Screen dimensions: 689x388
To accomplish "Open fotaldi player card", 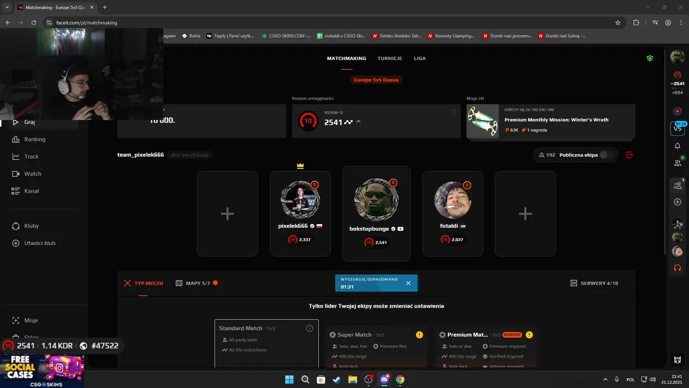I will [453, 214].
